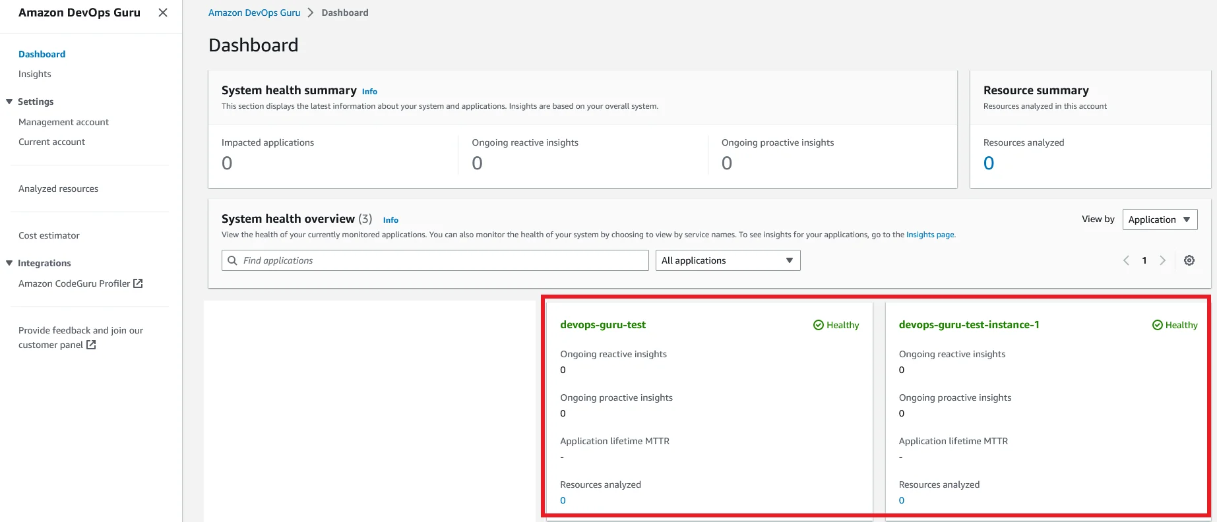
Task: Click Resources analyzed value on devops-guru-test-instance-1 card
Action: click(902, 500)
